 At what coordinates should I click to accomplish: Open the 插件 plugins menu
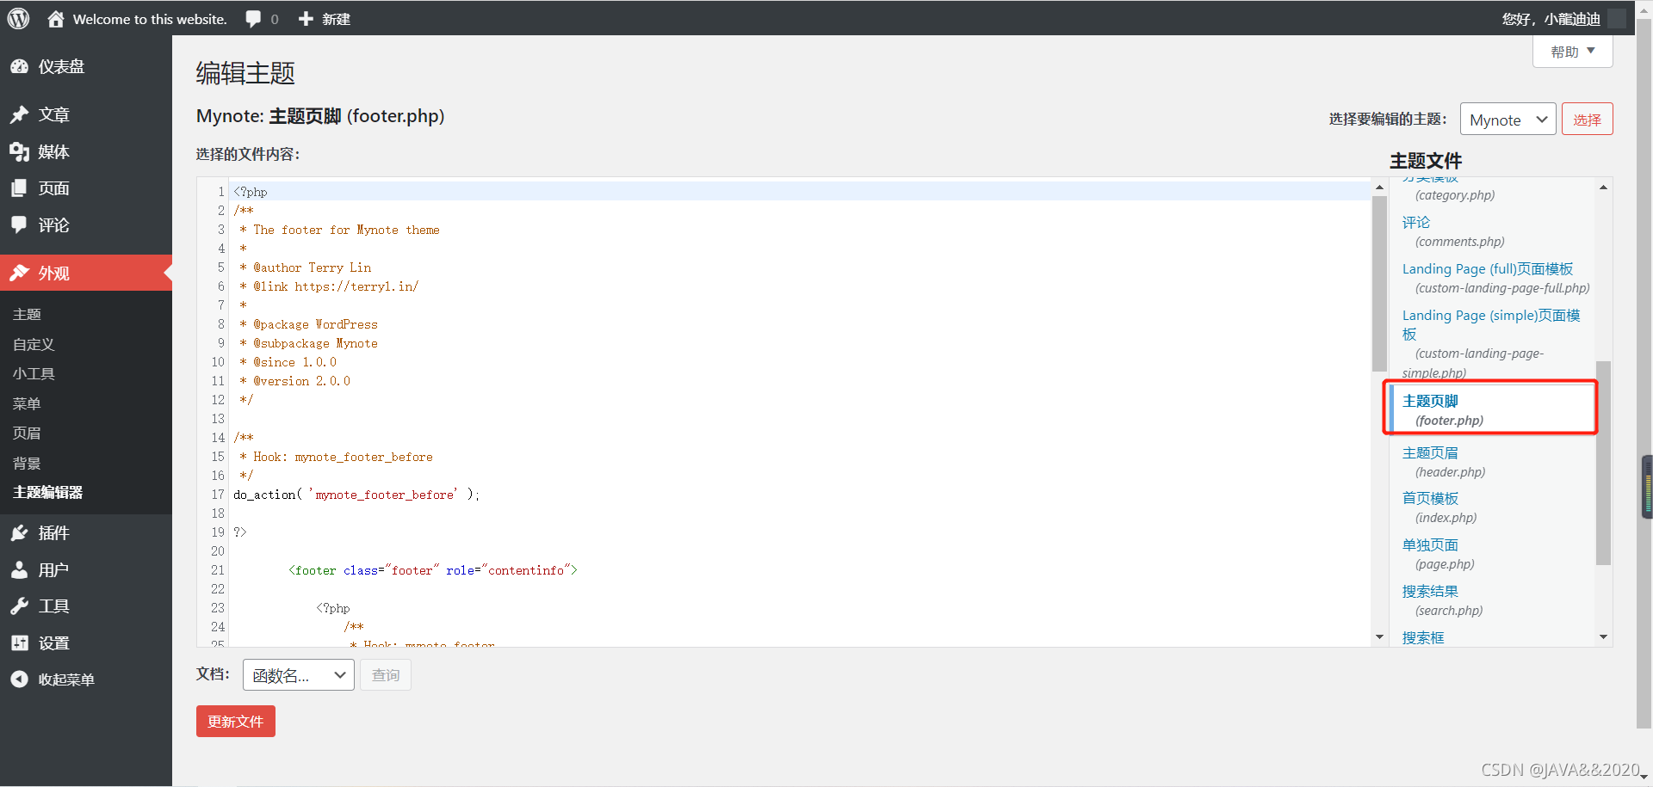(x=53, y=533)
